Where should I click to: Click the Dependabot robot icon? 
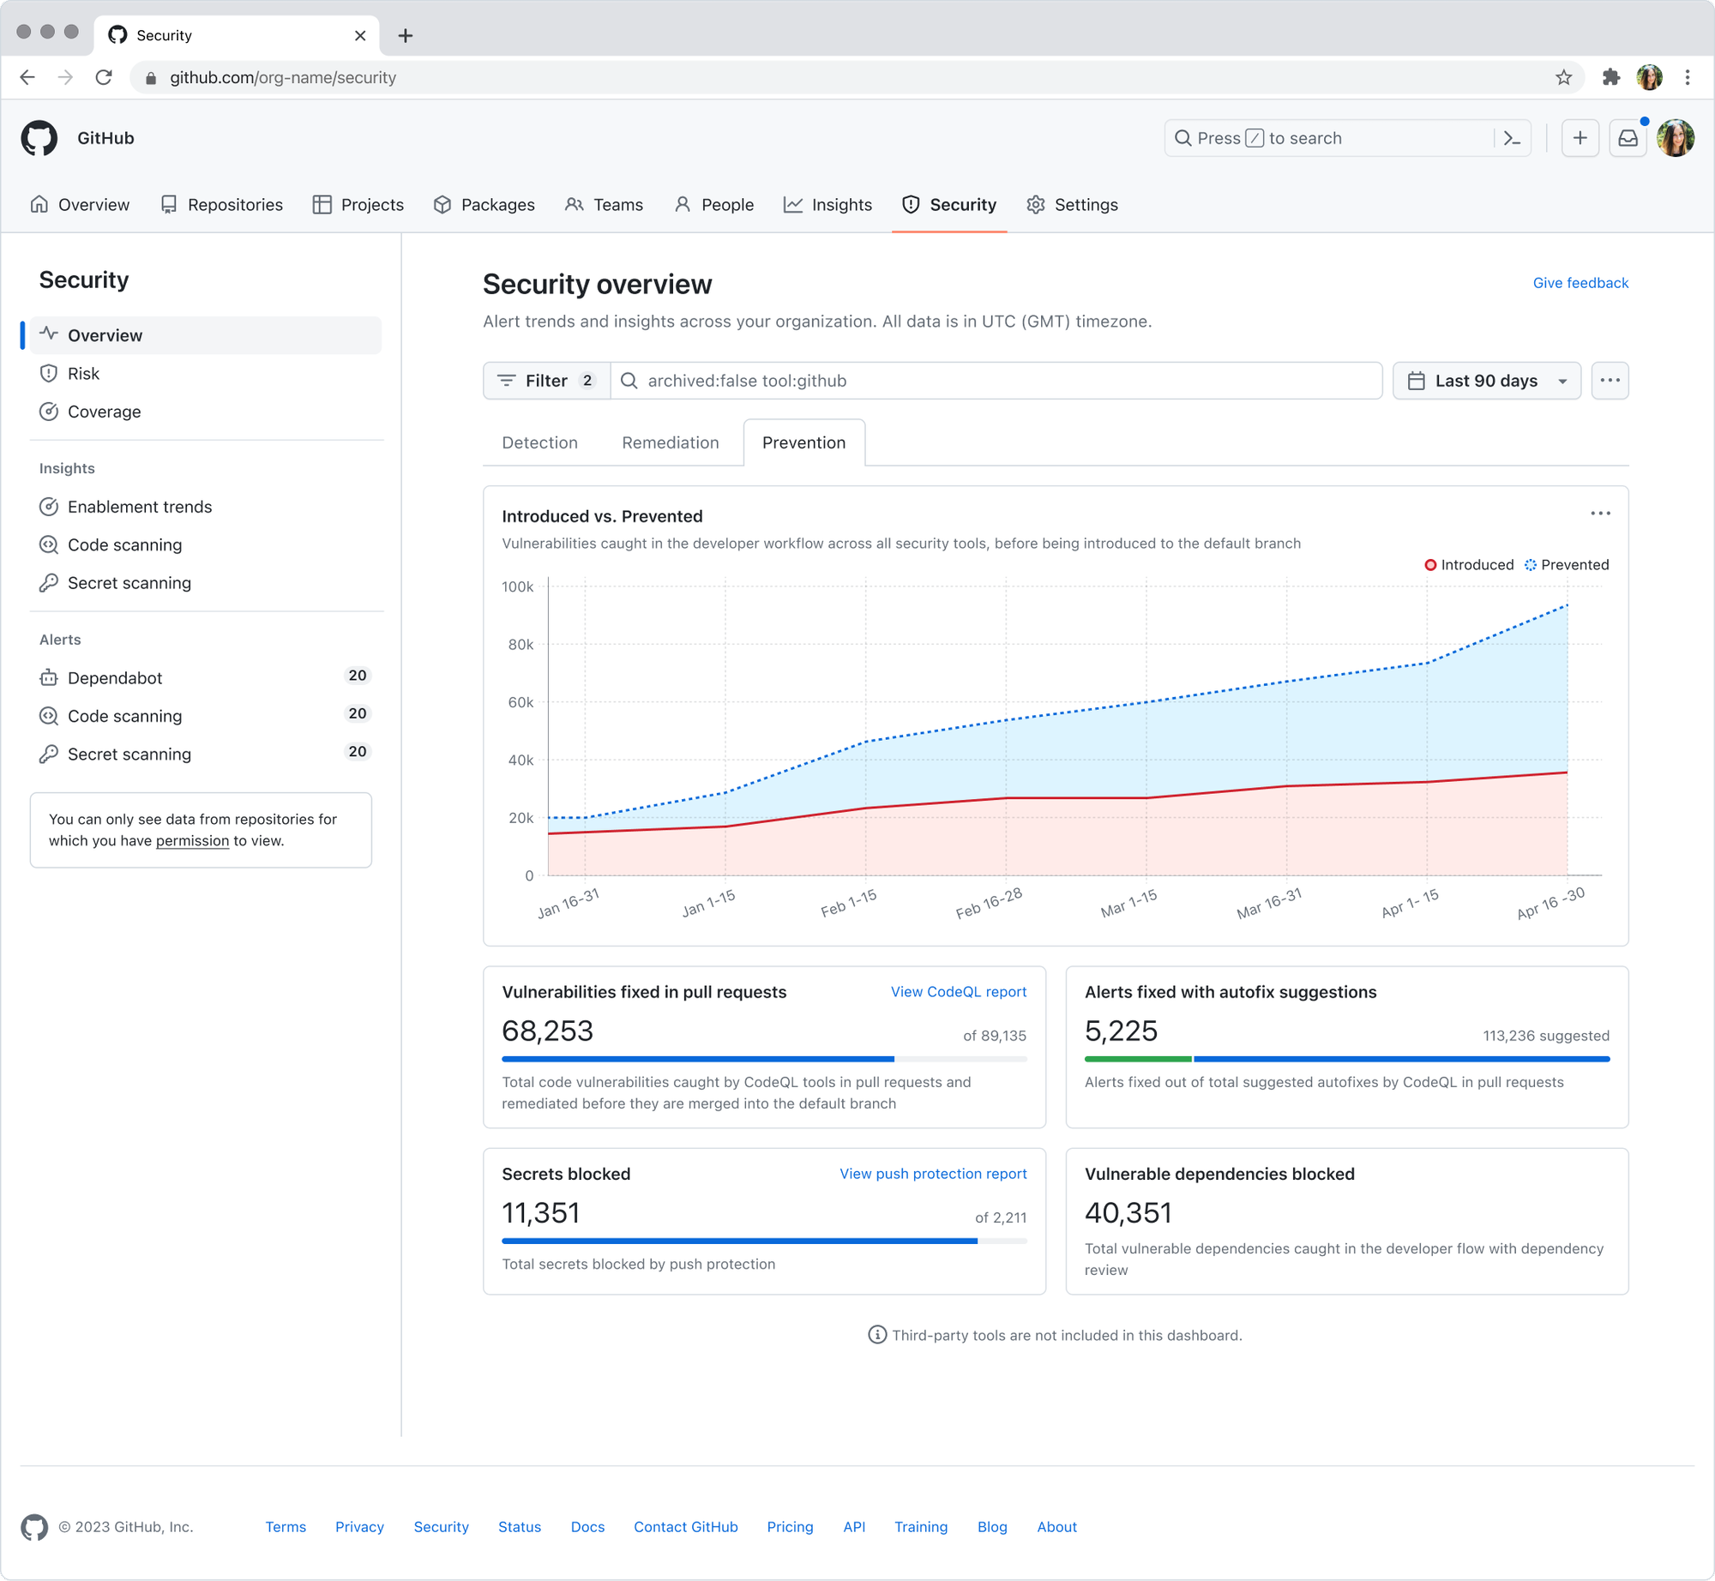pos(49,677)
